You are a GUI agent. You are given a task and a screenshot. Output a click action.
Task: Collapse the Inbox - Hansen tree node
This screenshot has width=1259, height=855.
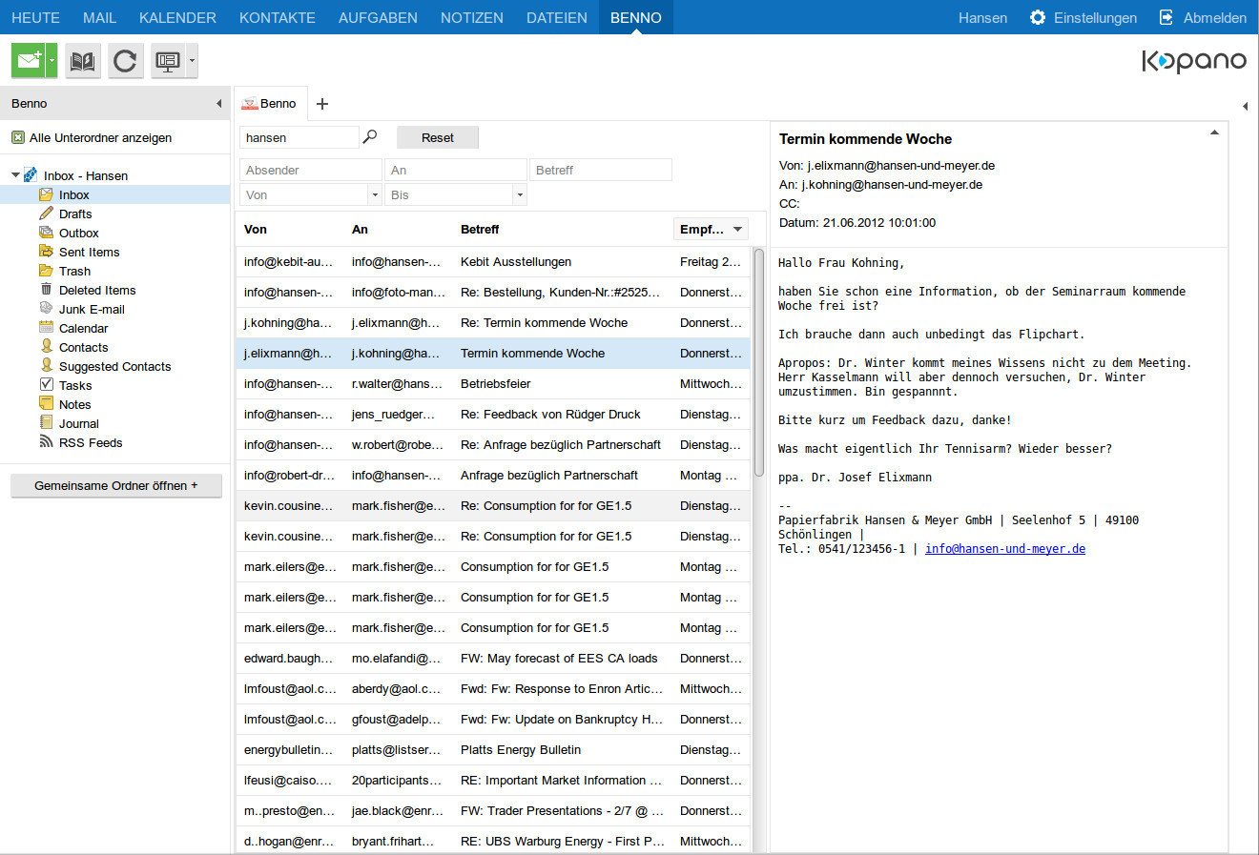(x=15, y=175)
